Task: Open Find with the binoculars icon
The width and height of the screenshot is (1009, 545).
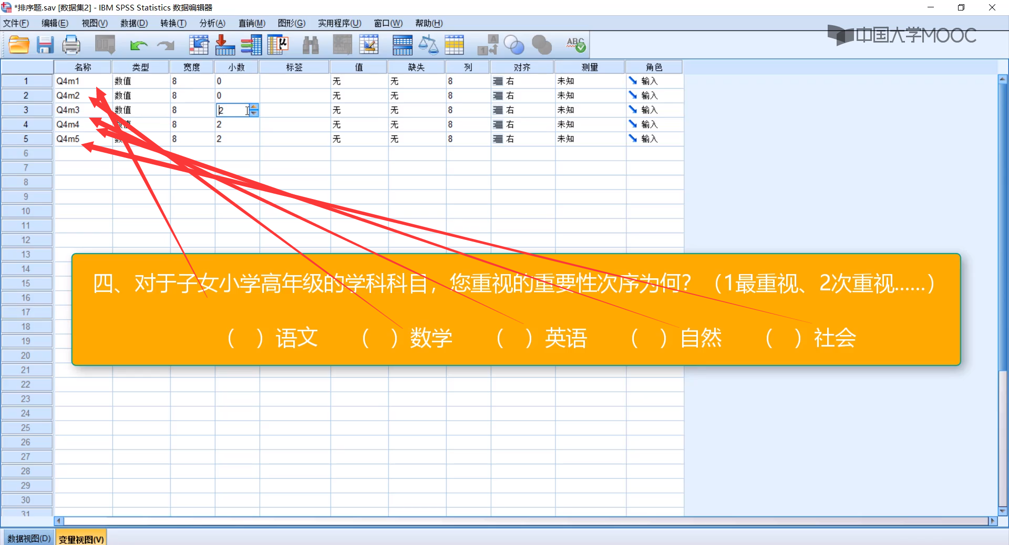Action: (311, 45)
